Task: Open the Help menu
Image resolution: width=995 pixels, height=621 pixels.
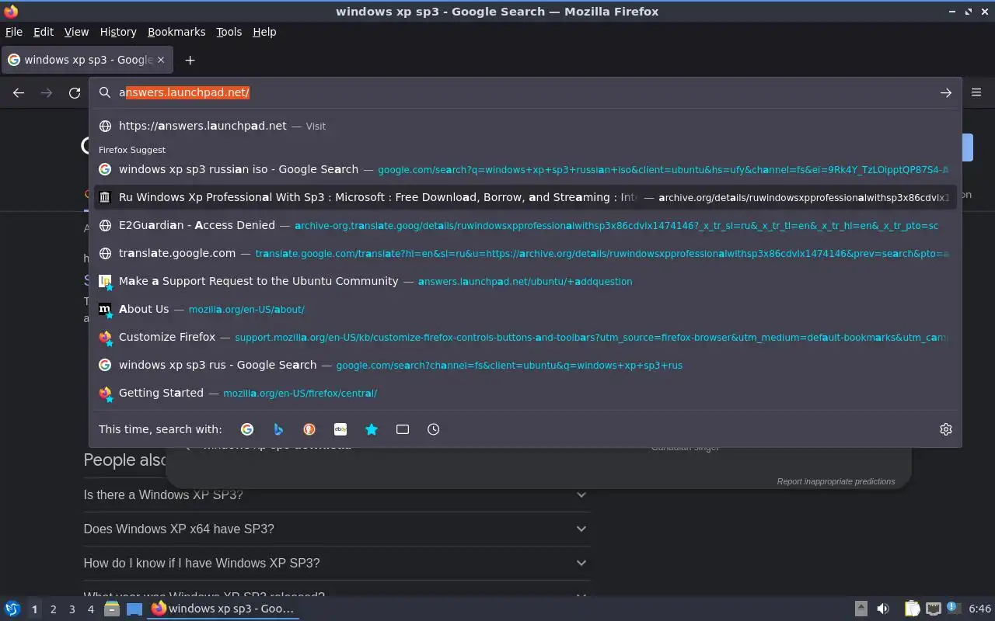Action: [264, 32]
